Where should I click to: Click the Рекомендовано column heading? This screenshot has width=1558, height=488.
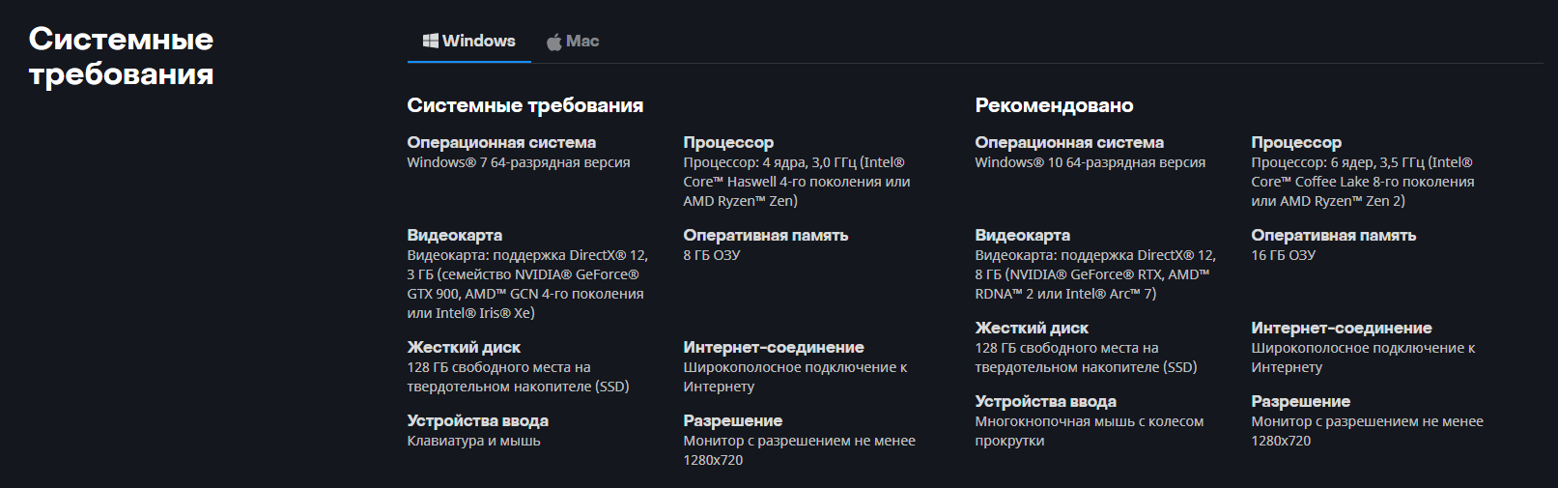click(1054, 105)
